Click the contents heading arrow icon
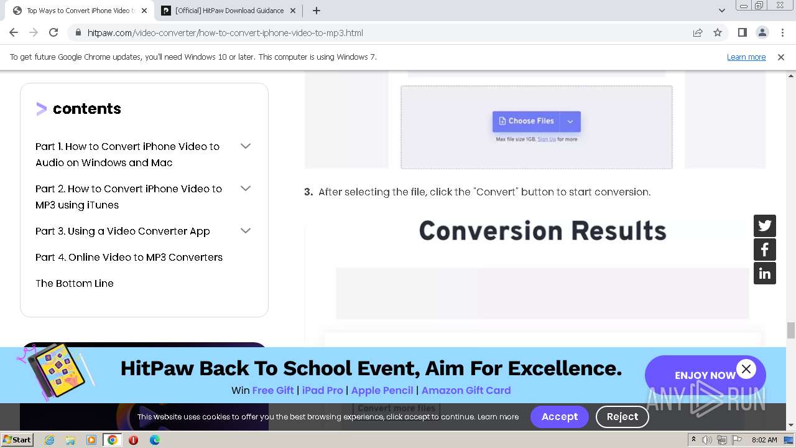796x448 pixels. [42, 109]
